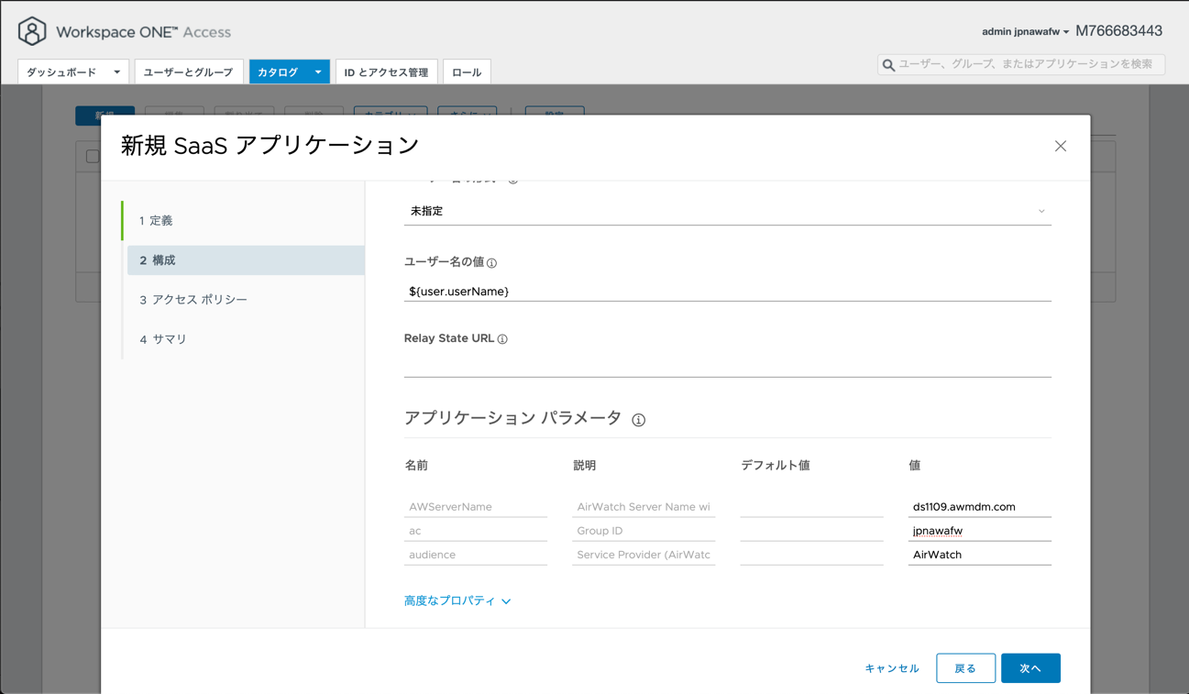Image resolution: width=1189 pixels, height=694 pixels.
Task: Open the 未指定 format dropdown
Action: point(727,212)
